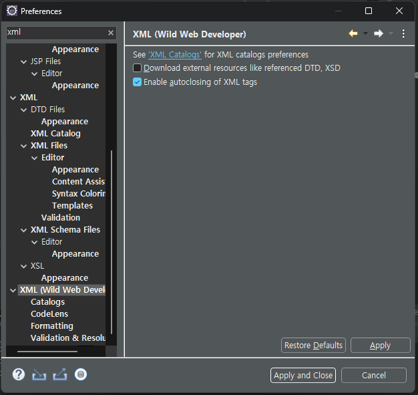
Task: Close the Preferences window
Action: click(x=399, y=11)
